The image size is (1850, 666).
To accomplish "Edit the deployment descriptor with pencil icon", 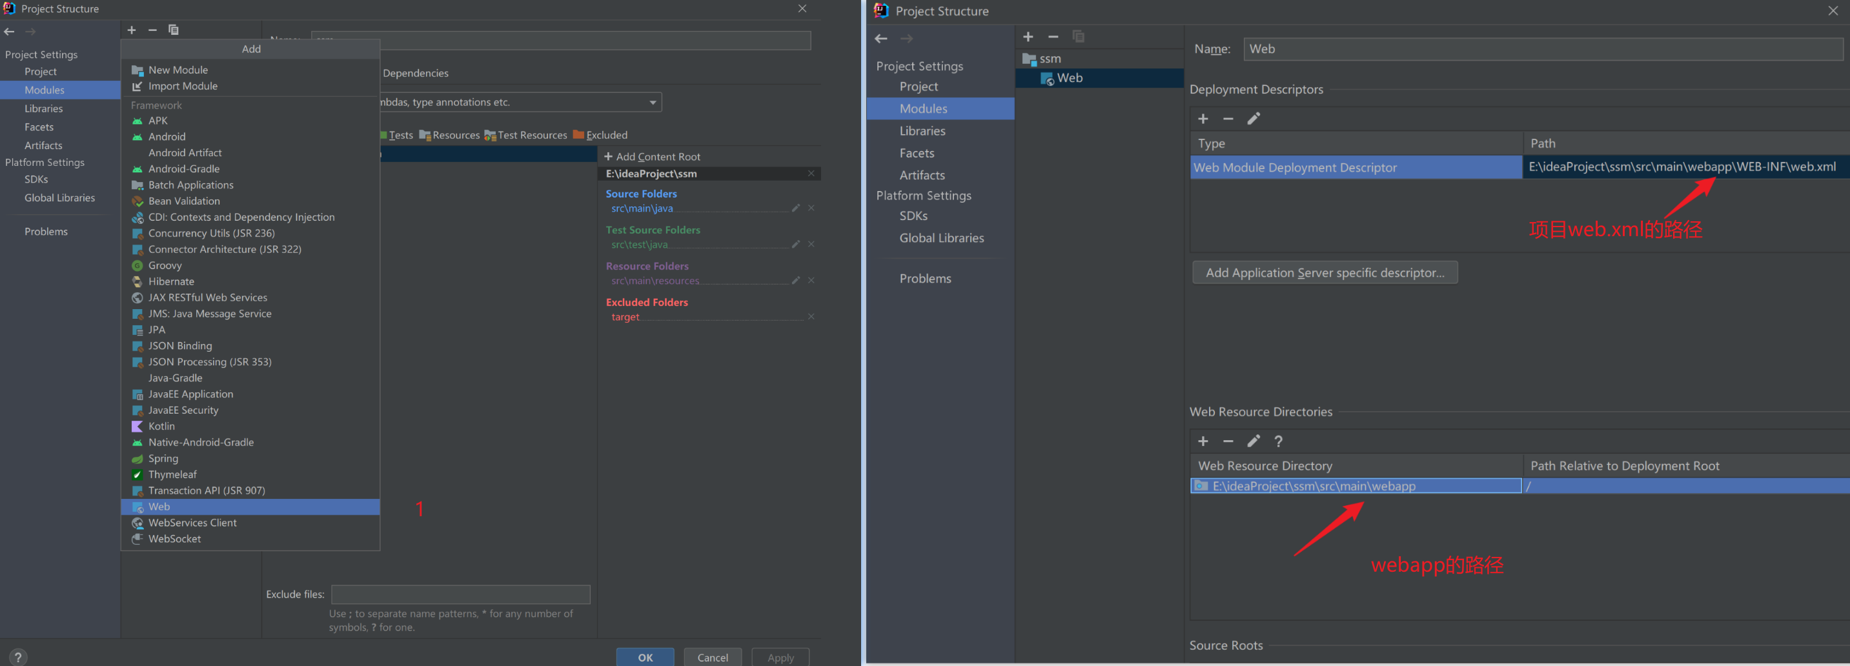I will pos(1253,119).
